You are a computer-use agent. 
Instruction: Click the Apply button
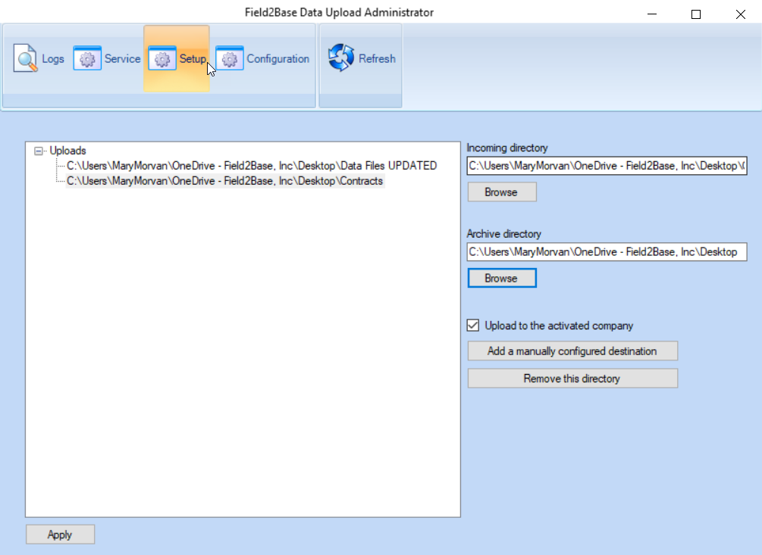click(x=60, y=535)
